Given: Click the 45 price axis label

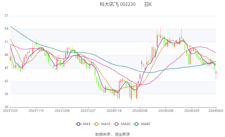Looking at the screenshot, I should point(6,68).
